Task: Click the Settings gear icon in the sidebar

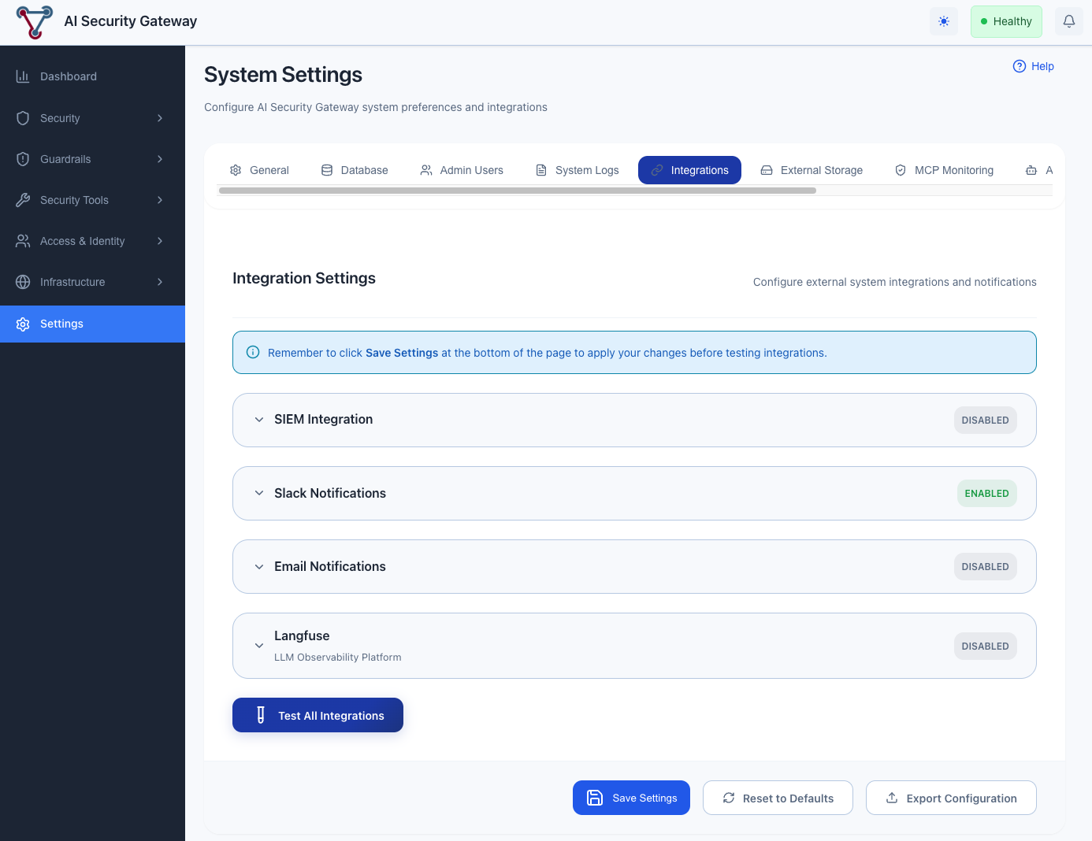Action: [24, 324]
